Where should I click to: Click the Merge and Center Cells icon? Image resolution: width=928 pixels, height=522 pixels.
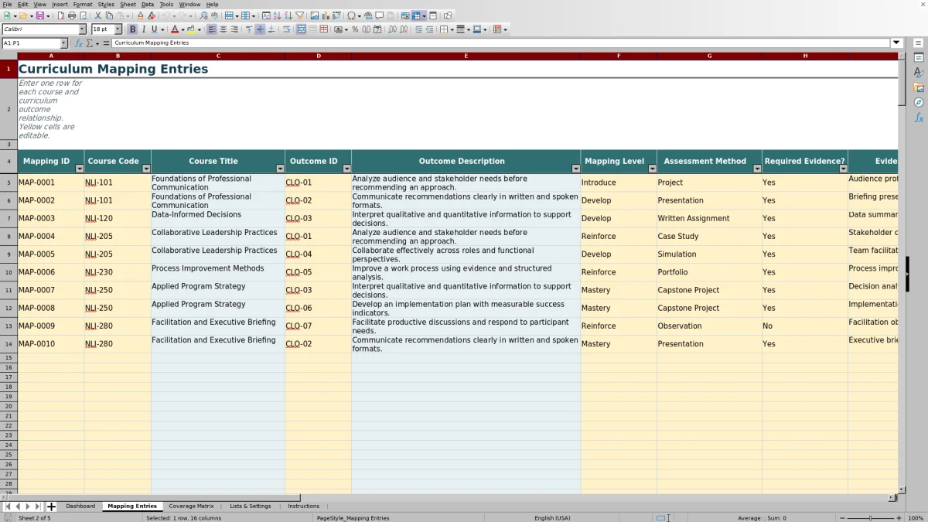[x=301, y=29]
